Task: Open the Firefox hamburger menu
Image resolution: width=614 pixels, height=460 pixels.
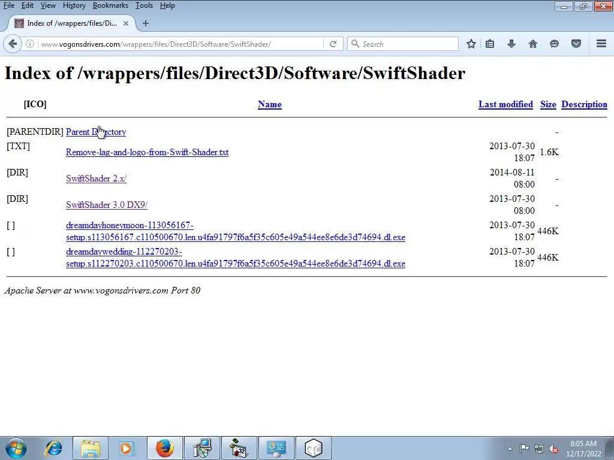Action: (x=601, y=44)
